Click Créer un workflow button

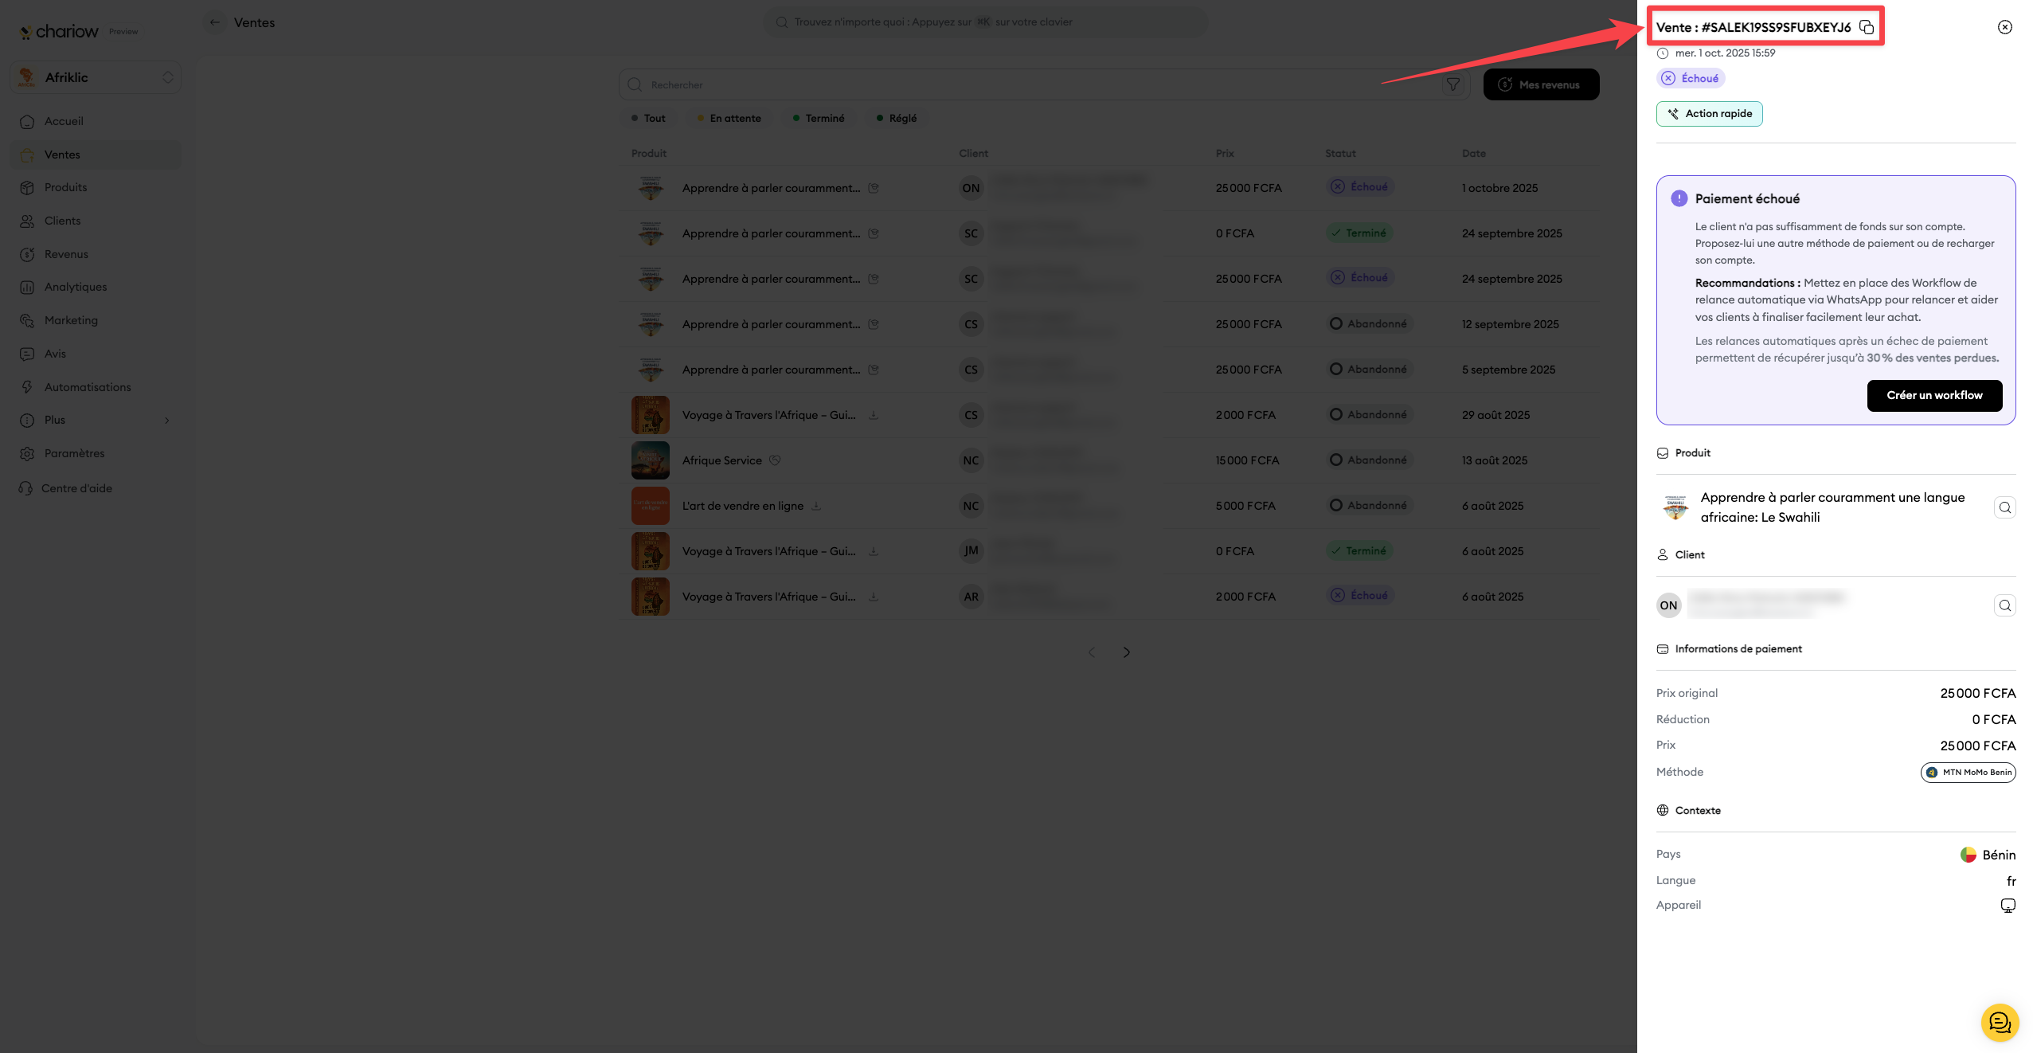pos(1933,395)
